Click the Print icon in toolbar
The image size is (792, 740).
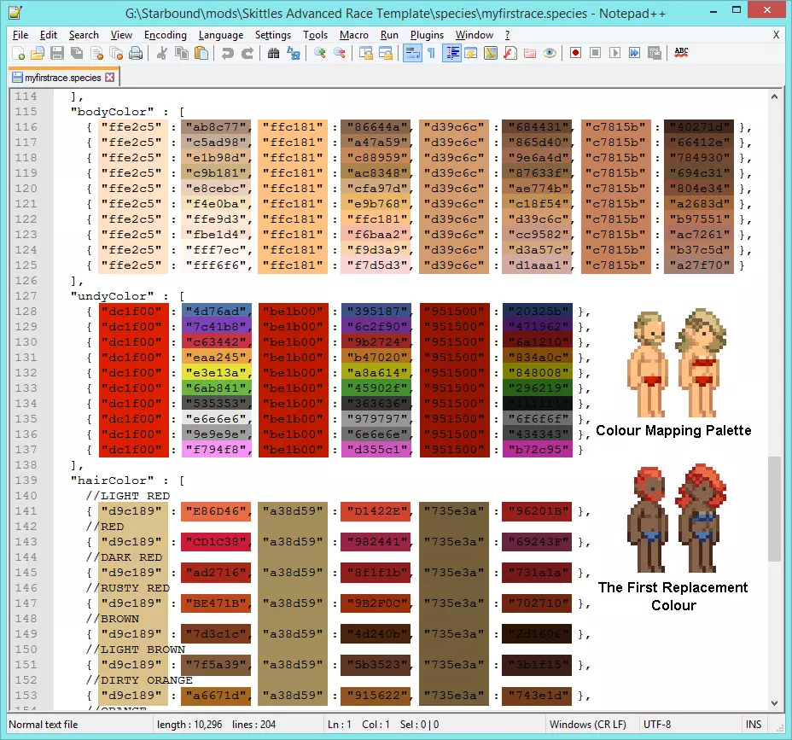pyautogui.click(x=136, y=53)
